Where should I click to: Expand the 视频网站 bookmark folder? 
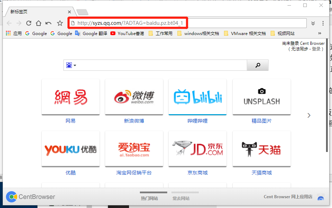coord(283,33)
